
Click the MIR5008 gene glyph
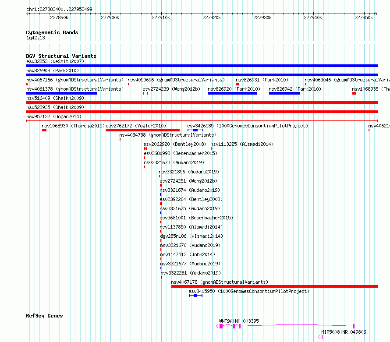coord(320,337)
